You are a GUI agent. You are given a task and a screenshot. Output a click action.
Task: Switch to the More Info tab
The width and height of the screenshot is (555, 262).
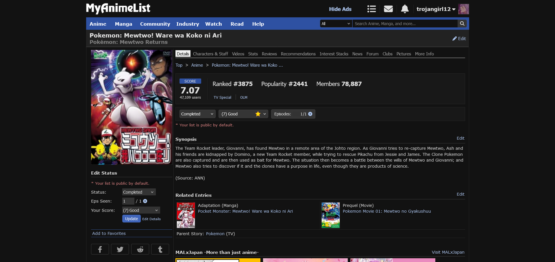click(x=424, y=54)
